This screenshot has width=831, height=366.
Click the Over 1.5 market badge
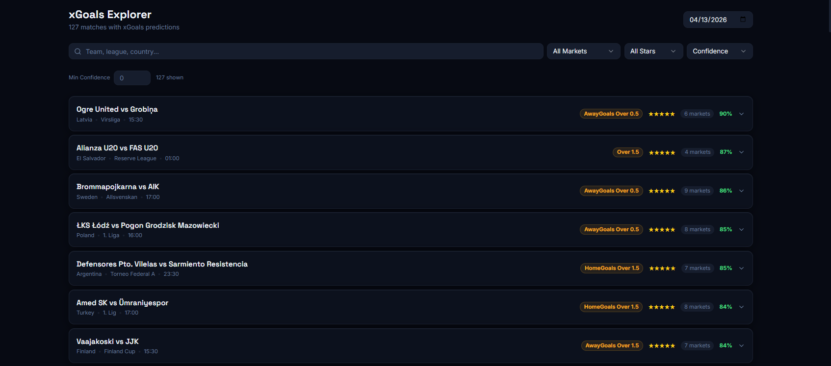pos(628,152)
